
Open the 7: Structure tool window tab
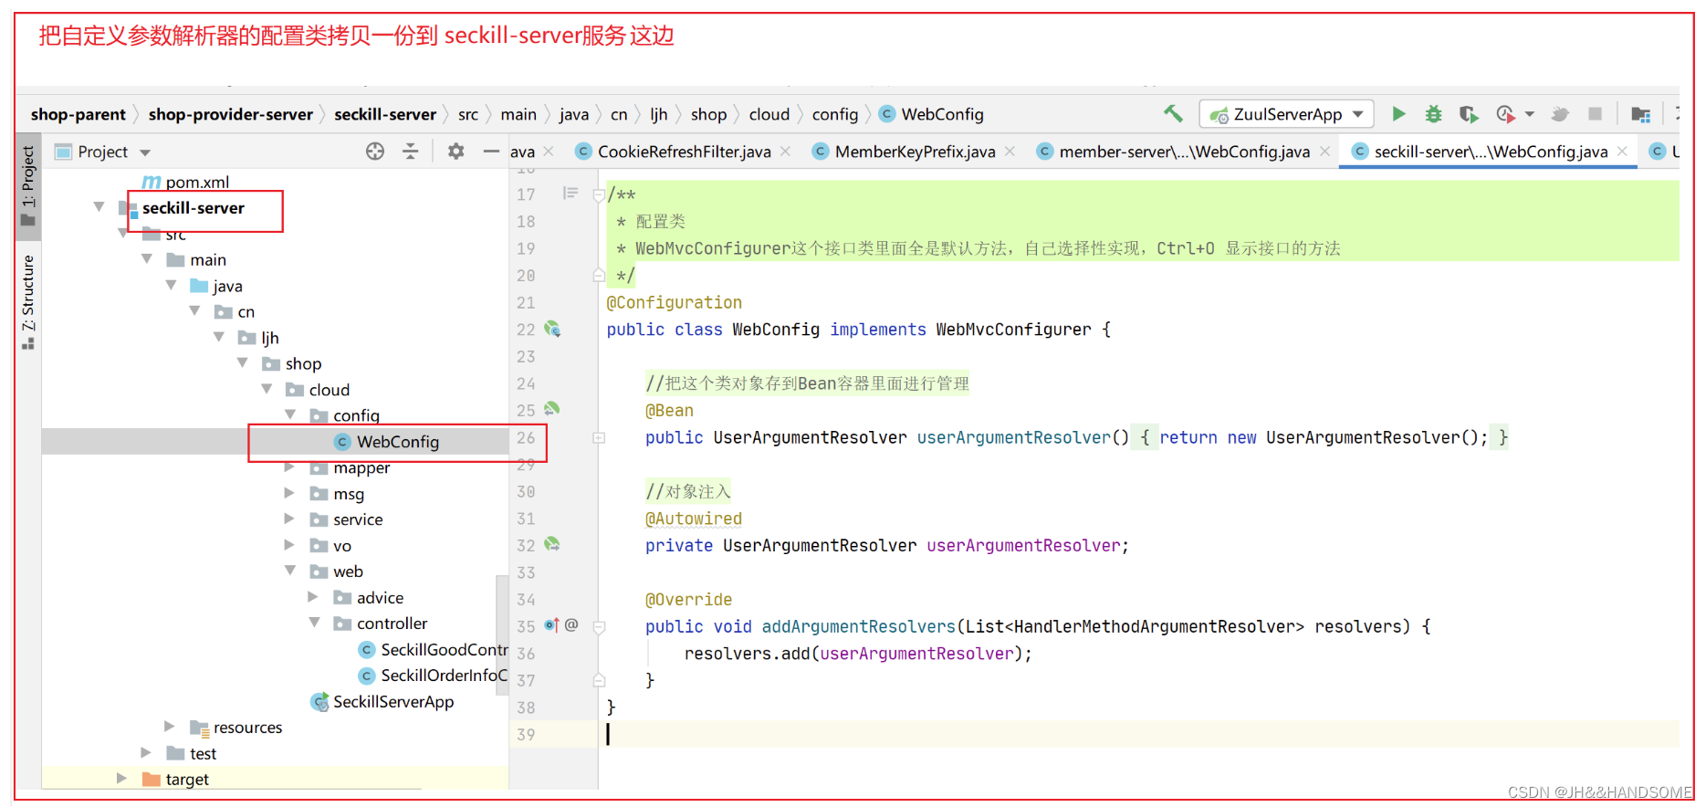[x=28, y=301]
